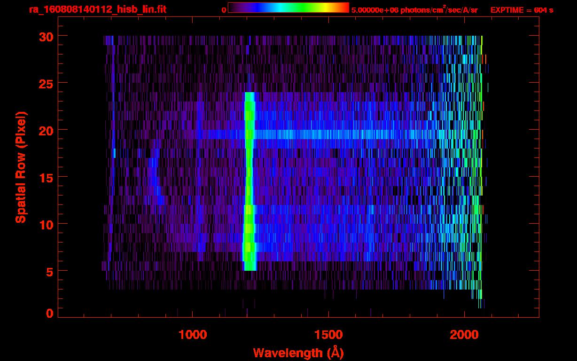Click the color bar minimum value 0
Image resolution: width=577 pixels, height=361 pixels.
224,10
